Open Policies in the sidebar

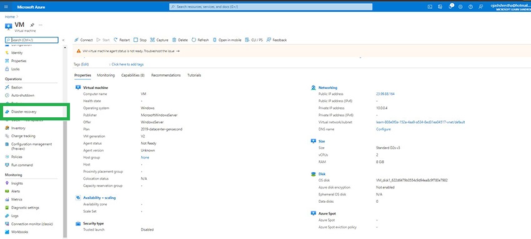click(x=17, y=157)
